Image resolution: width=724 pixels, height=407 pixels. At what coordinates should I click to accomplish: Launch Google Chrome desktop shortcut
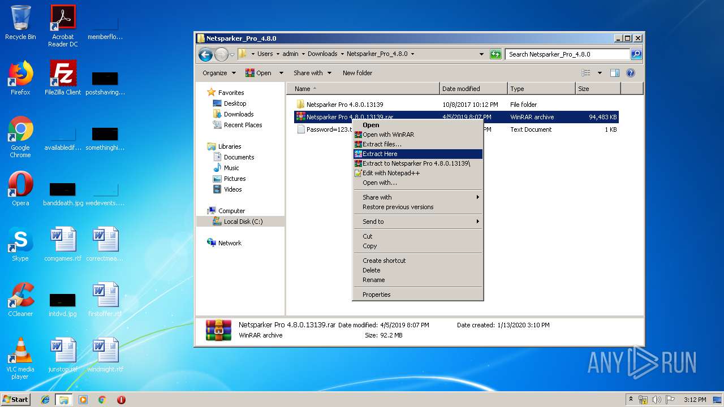pyautogui.click(x=20, y=137)
